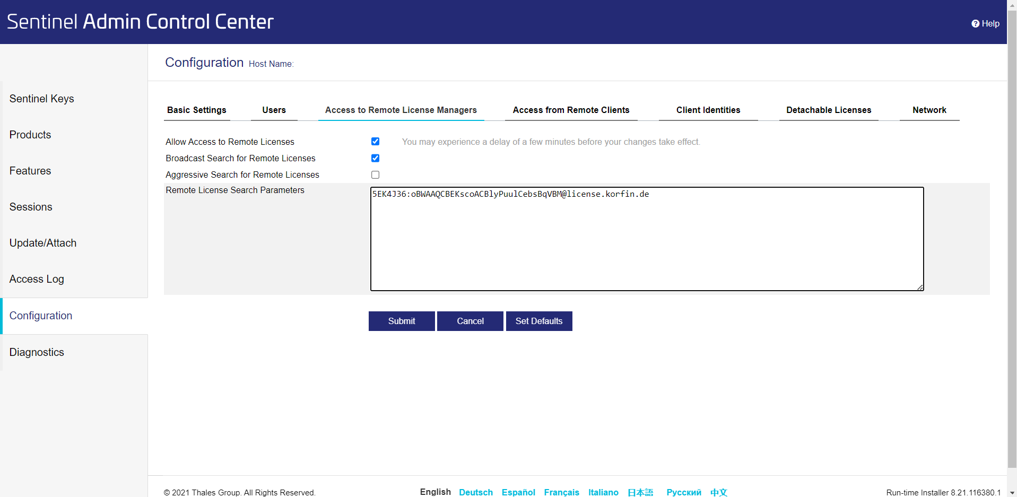Enable Aggressive Search for Remote Licenses checkbox
The height and width of the screenshot is (497, 1017).
375,175
